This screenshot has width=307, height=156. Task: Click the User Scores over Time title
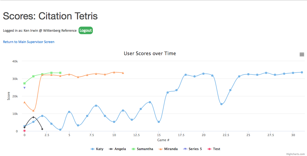[150, 54]
